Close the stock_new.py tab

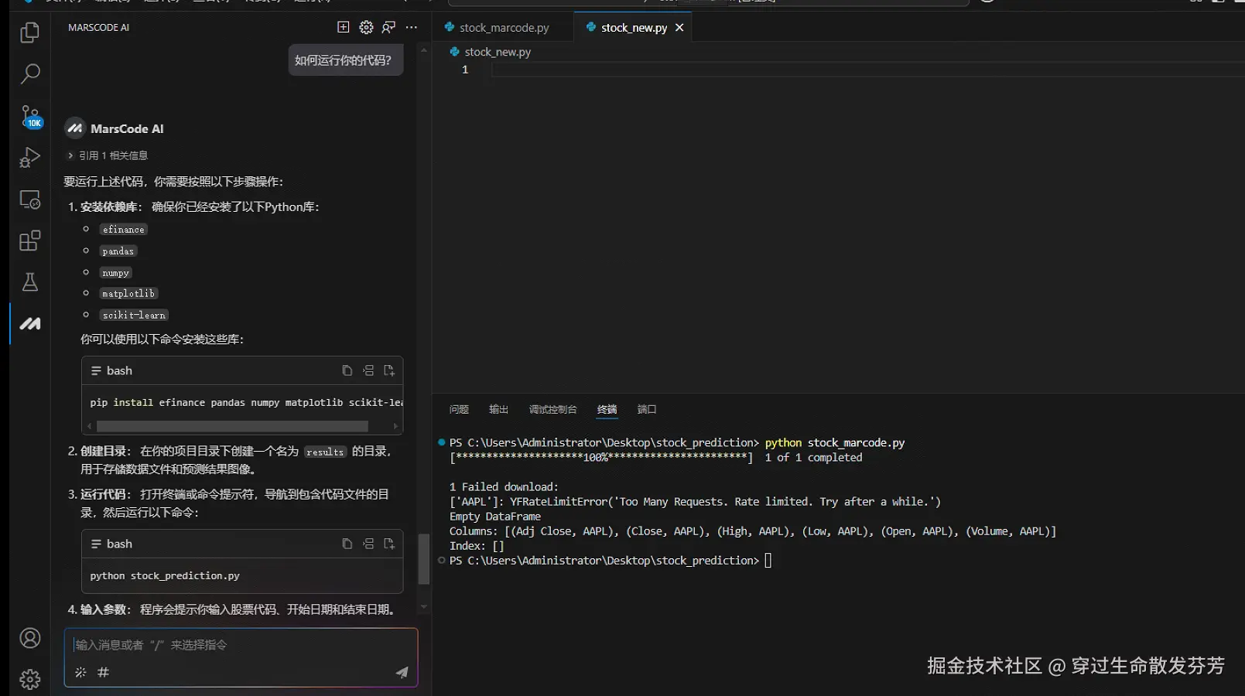pos(679,28)
